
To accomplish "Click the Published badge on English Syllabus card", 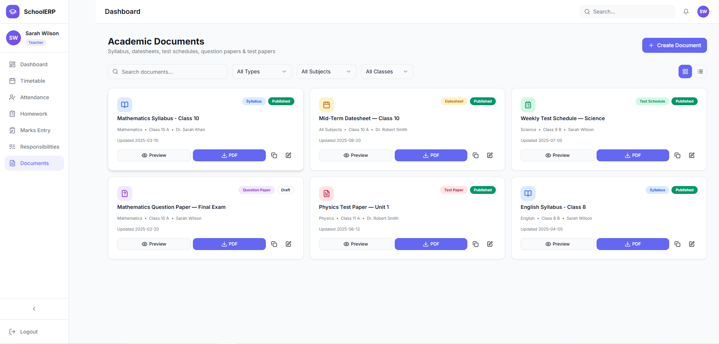I will 685,190.
